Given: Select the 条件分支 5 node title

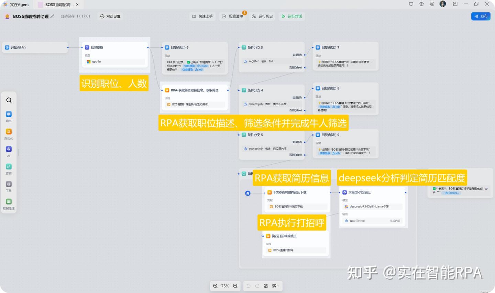Looking at the screenshot, I should click(255, 135).
